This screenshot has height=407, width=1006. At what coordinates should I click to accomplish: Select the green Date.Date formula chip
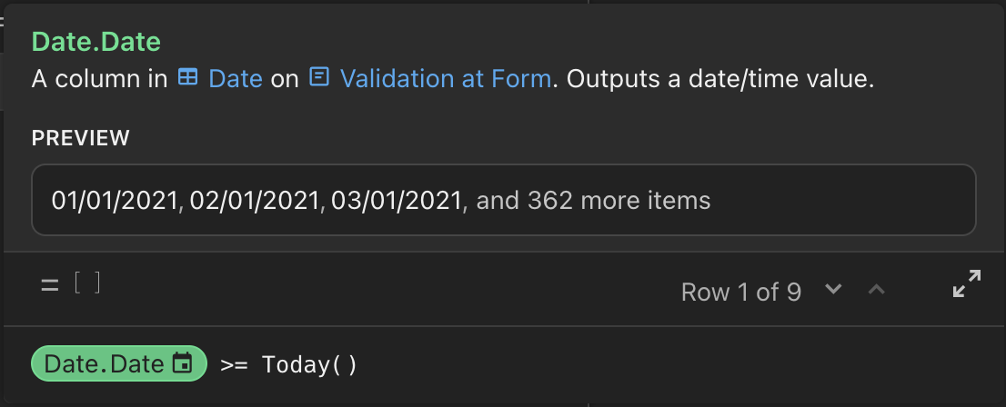click(118, 363)
